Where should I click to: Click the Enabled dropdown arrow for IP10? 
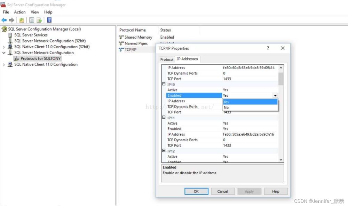(275, 95)
